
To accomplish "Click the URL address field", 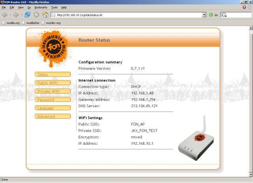I will (x=126, y=15).
